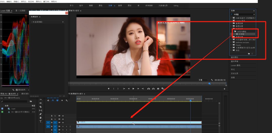Mute audio track A2

63,130
